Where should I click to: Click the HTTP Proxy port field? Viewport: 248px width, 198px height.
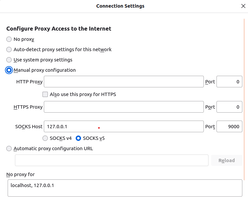coord(229,81)
